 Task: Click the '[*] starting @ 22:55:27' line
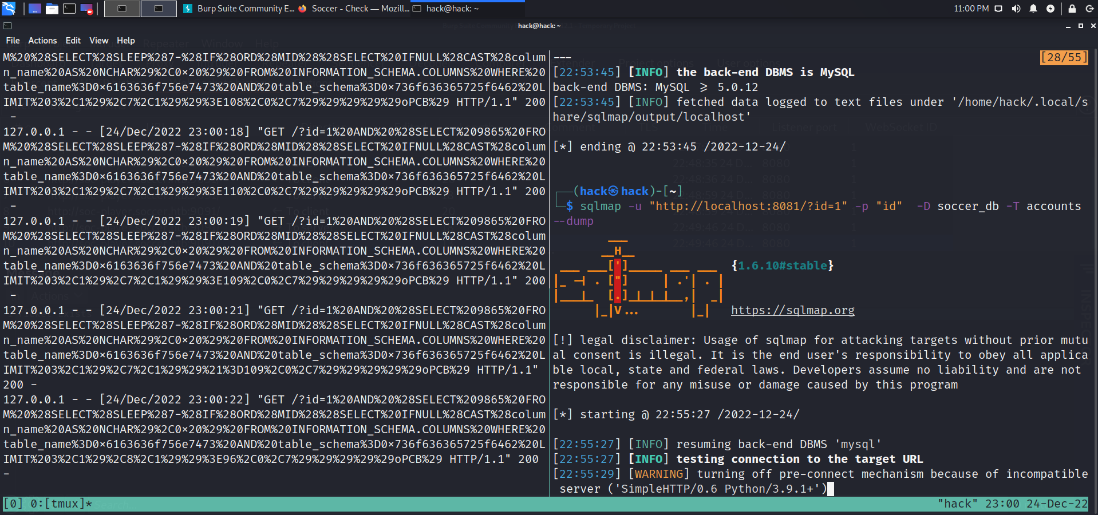click(x=676, y=414)
